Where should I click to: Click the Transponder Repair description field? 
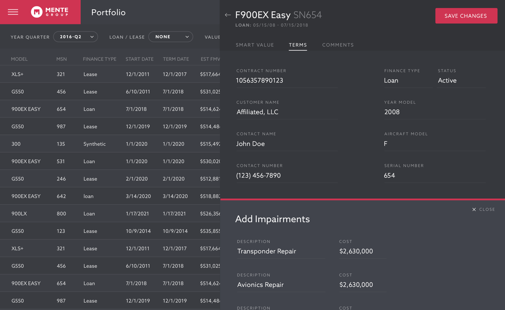[280, 251]
